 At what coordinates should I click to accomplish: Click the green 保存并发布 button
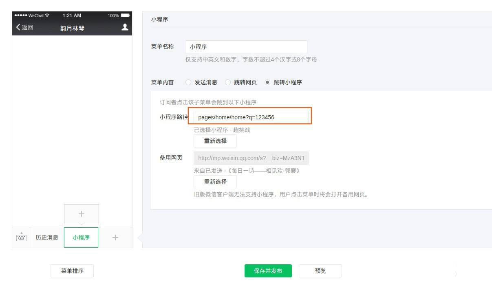pos(268,270)
